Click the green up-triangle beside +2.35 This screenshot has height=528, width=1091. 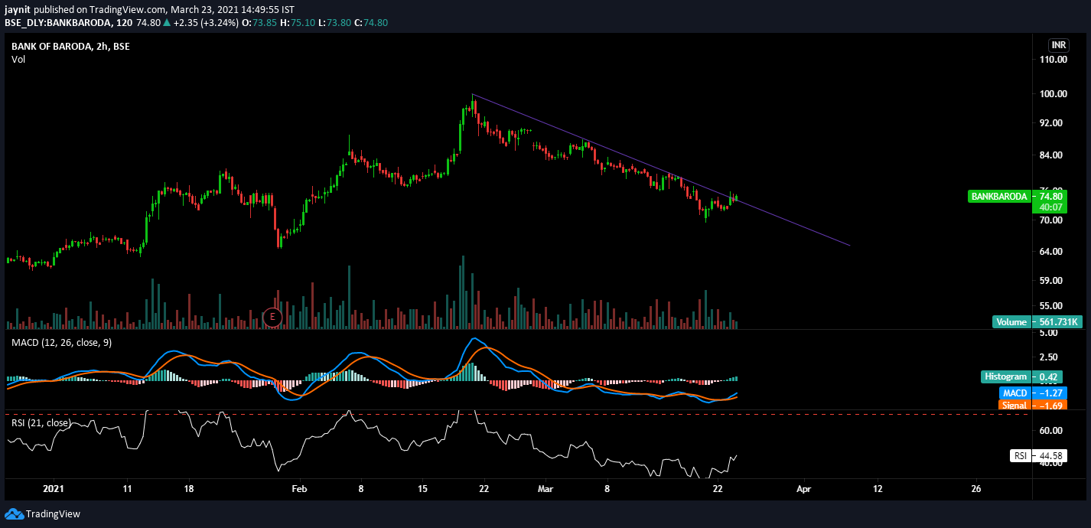[166, 23]
